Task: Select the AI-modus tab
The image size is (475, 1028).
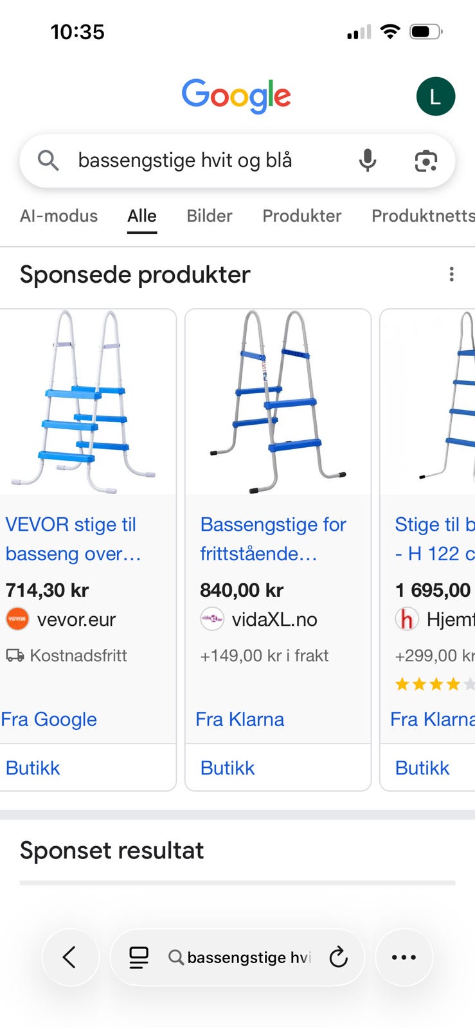Action: [58, 216]
